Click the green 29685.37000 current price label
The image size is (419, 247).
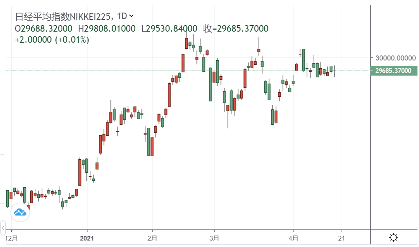tap(393, 71)
